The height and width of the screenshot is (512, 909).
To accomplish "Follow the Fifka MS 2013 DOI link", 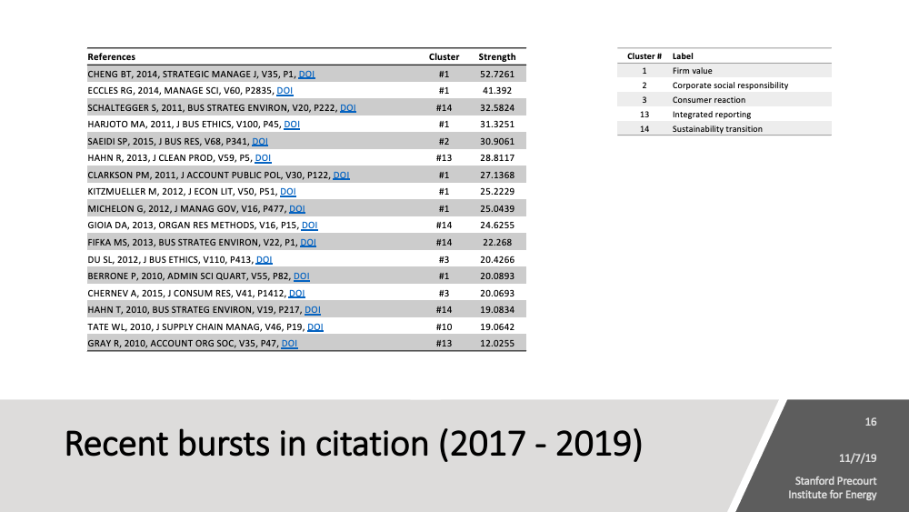I will coord(308,243).
